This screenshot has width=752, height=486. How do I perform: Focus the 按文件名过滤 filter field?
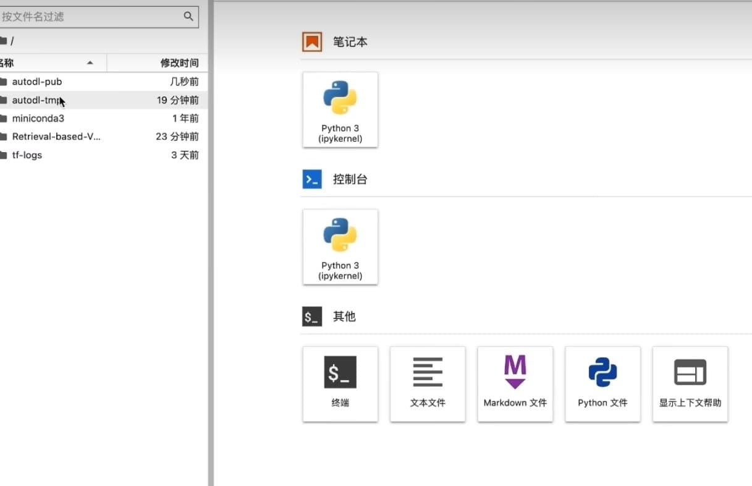coord(93,17)
